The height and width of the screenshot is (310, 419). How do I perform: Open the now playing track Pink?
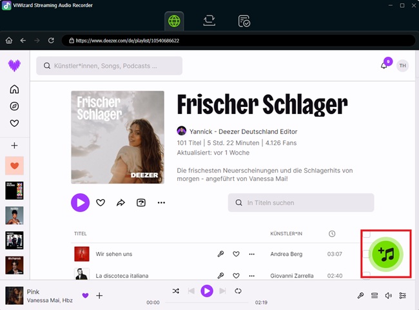point(33,292)
